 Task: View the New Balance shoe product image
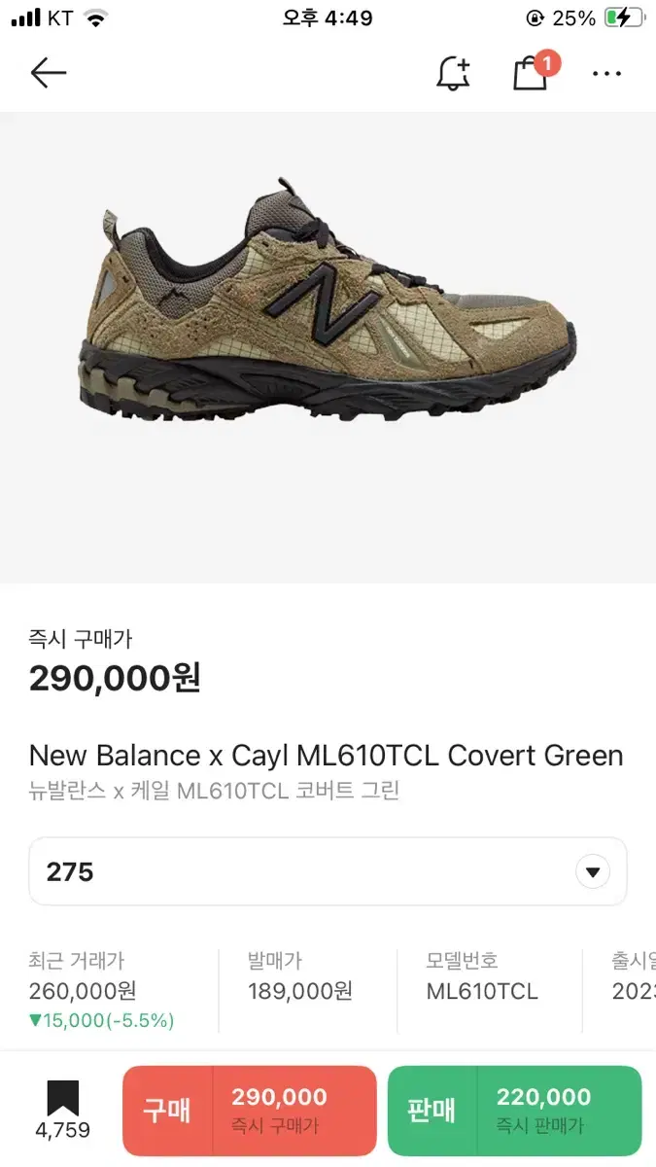pos(328,300)
